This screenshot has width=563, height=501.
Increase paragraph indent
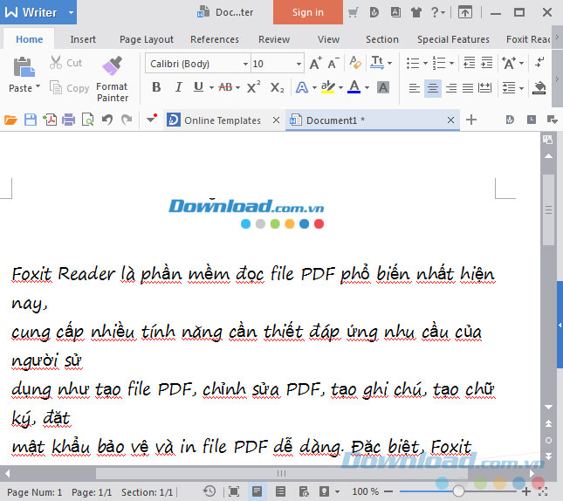click(486, 63)
